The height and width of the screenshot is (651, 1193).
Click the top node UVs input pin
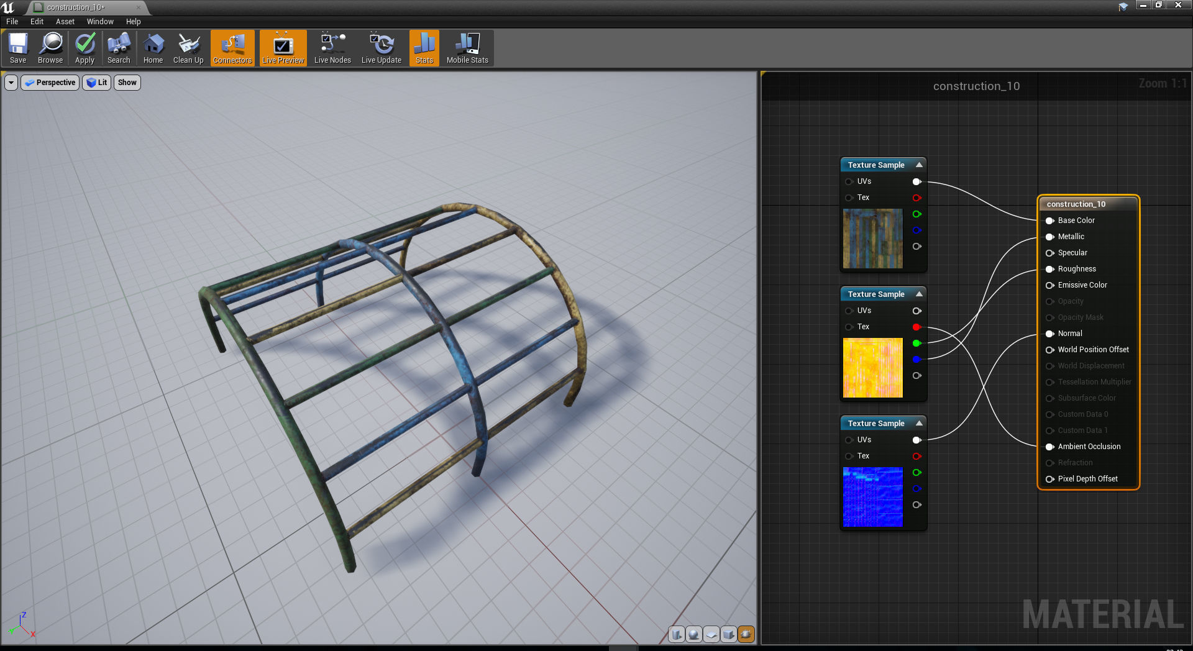[849, 181]
